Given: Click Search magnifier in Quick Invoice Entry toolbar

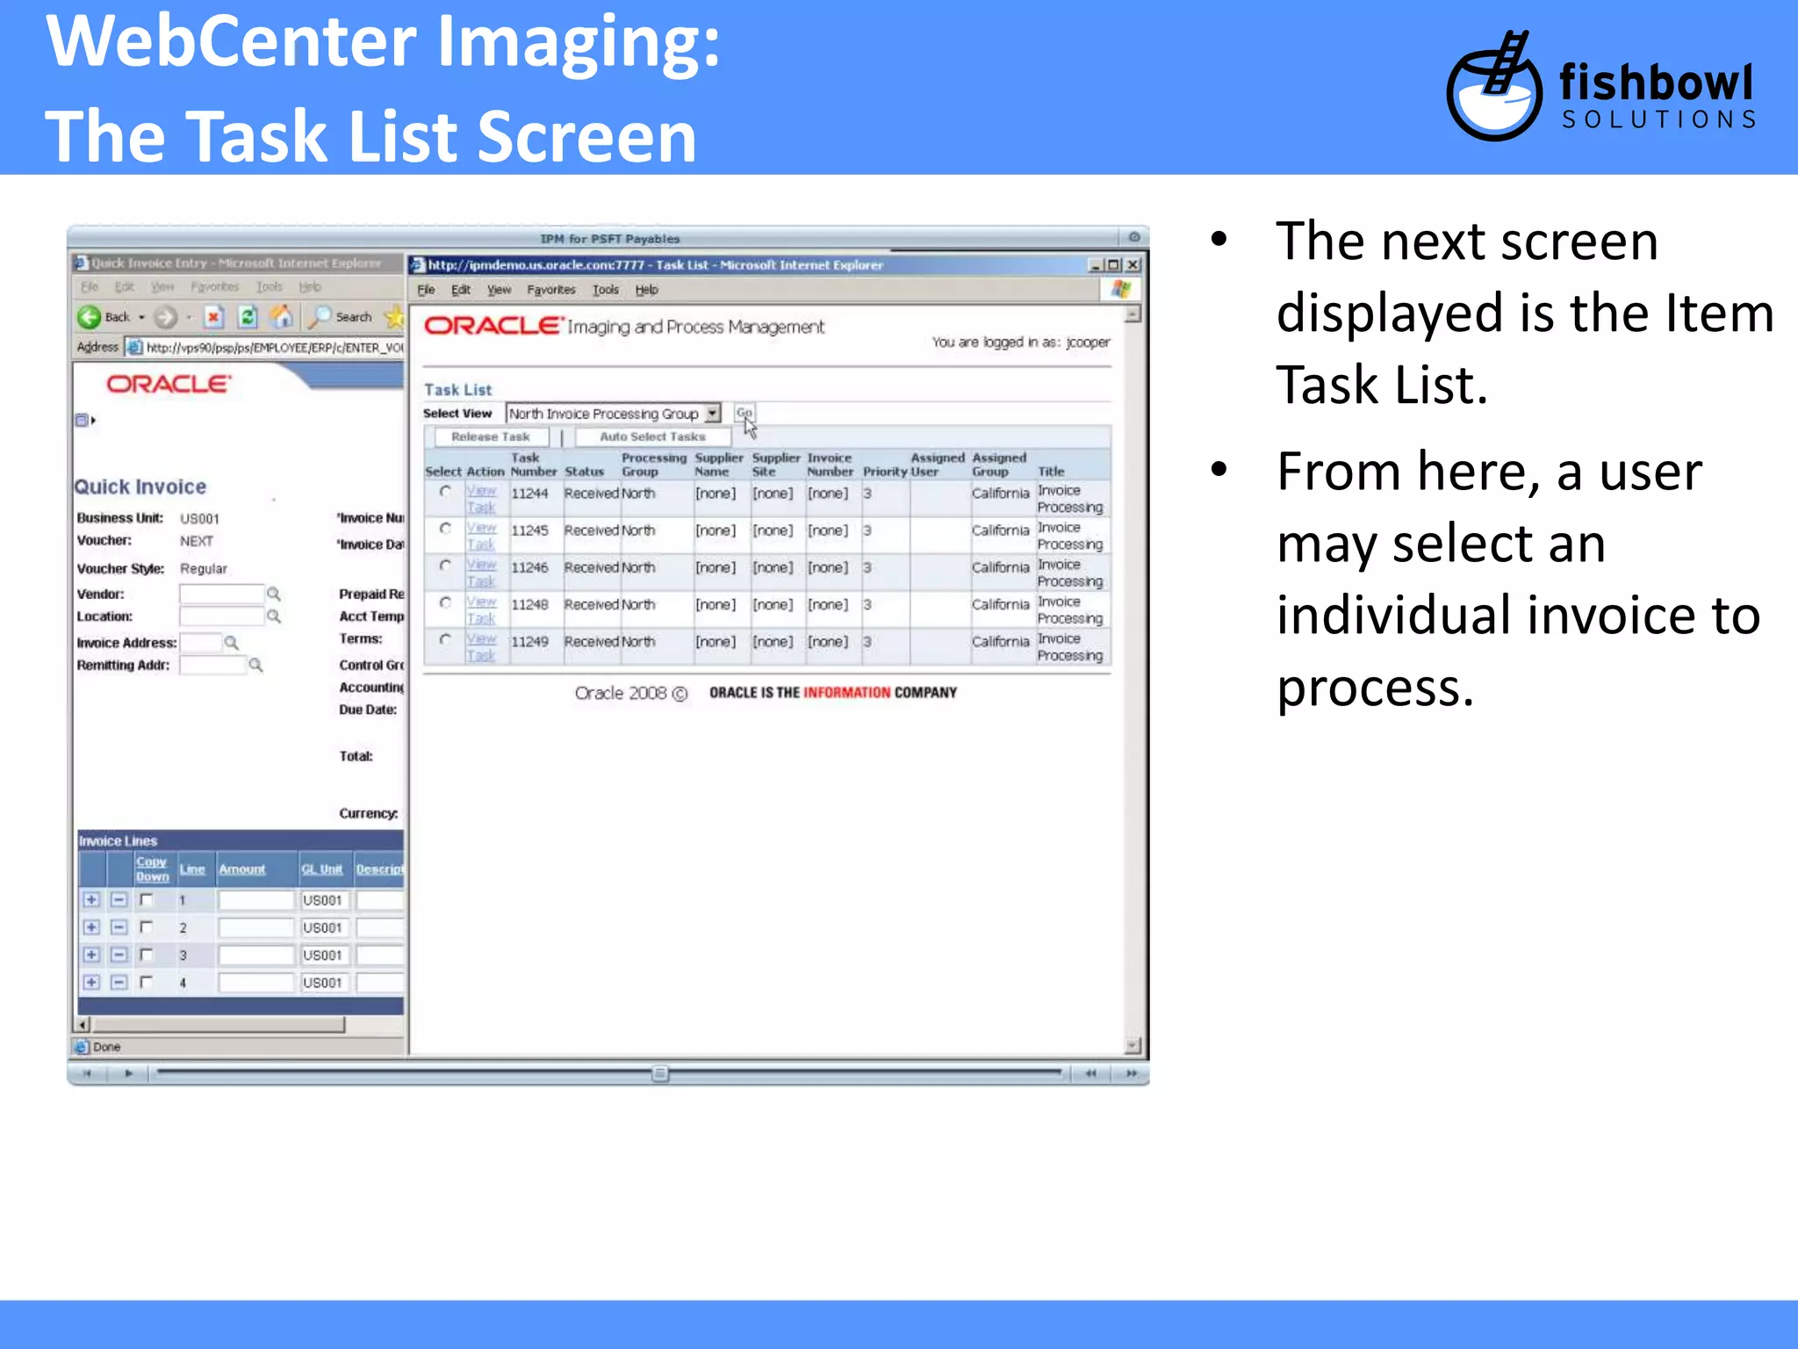Looking at the screenshot, I should (320, 316).
